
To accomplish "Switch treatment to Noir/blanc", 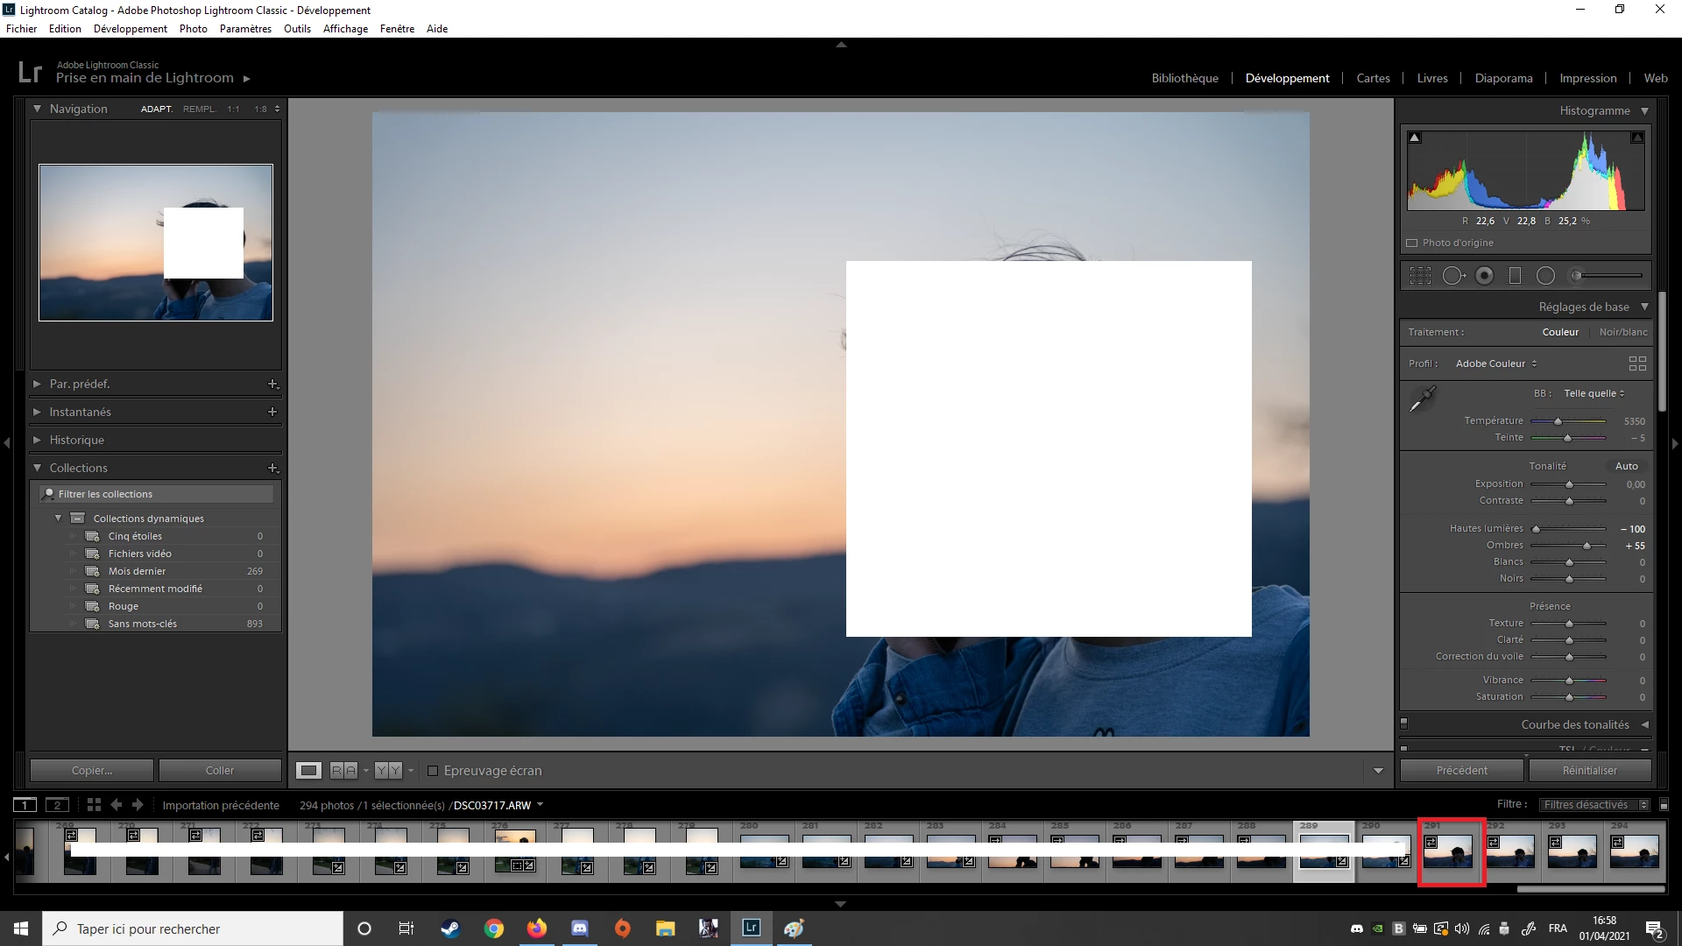I will (1622, 332).
